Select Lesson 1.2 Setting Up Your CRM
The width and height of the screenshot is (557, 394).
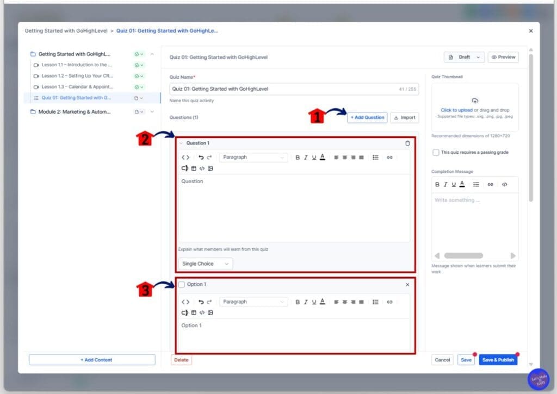click(x=77, y=76)
